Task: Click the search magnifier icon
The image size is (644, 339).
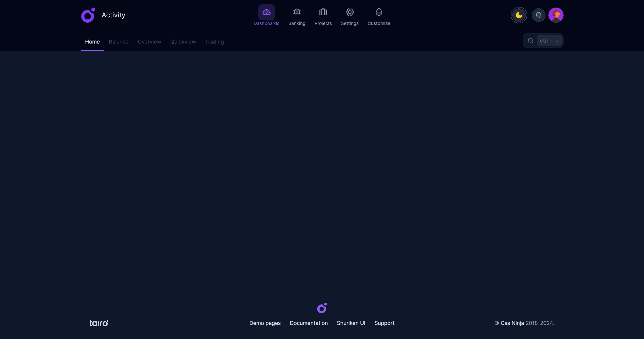Action: [530, 41]
